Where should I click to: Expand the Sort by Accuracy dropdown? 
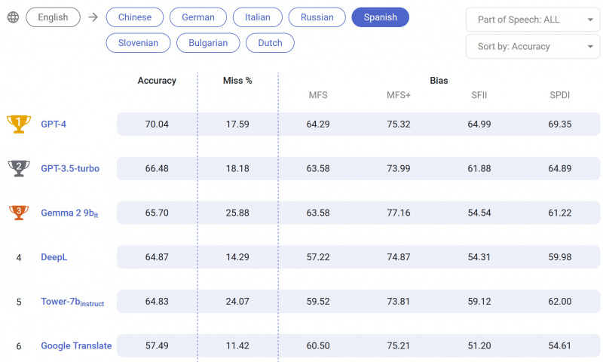tap(533, 47)
